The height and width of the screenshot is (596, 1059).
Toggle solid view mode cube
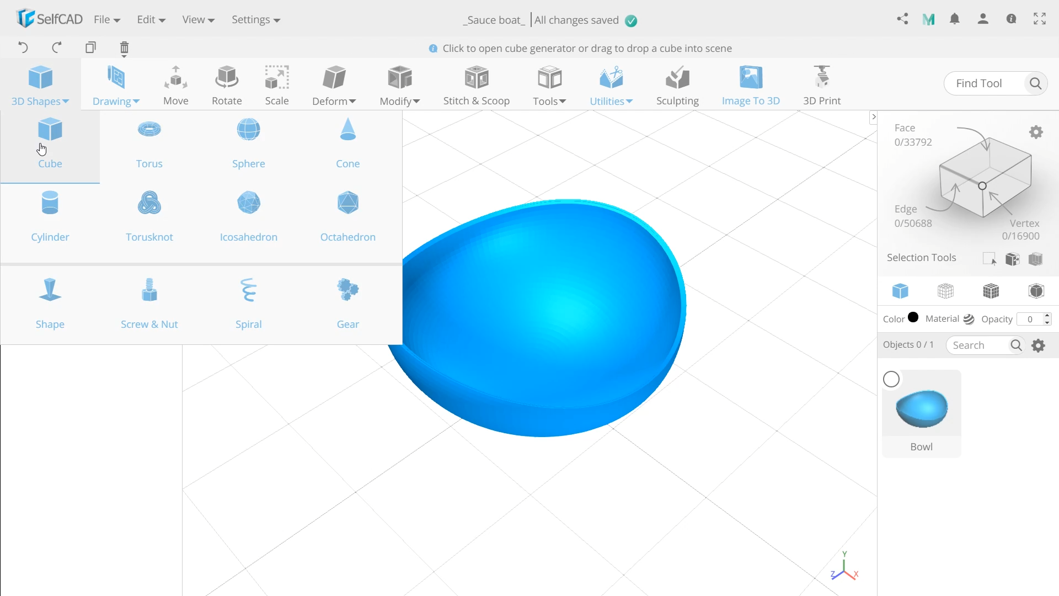pyautogui.click(x=900, y=291)
